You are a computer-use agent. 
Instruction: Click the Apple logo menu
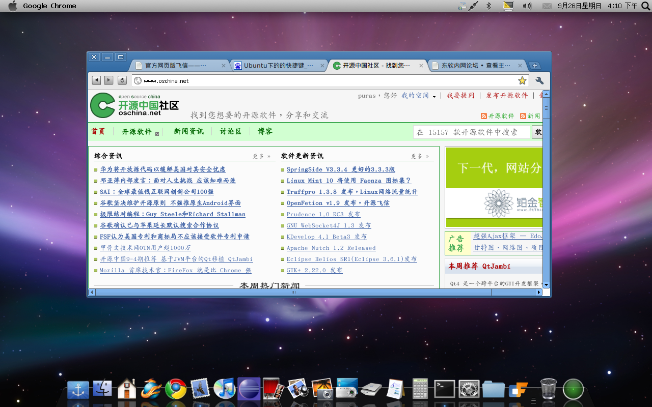(x=13, y=6)
